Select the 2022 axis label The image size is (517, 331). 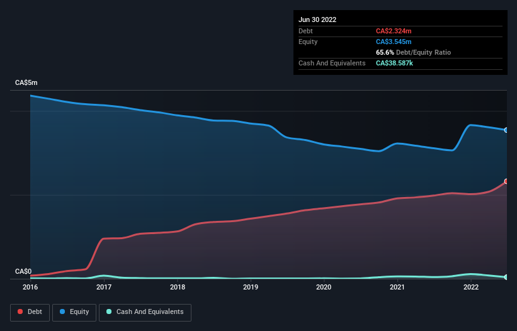point(471,287)
